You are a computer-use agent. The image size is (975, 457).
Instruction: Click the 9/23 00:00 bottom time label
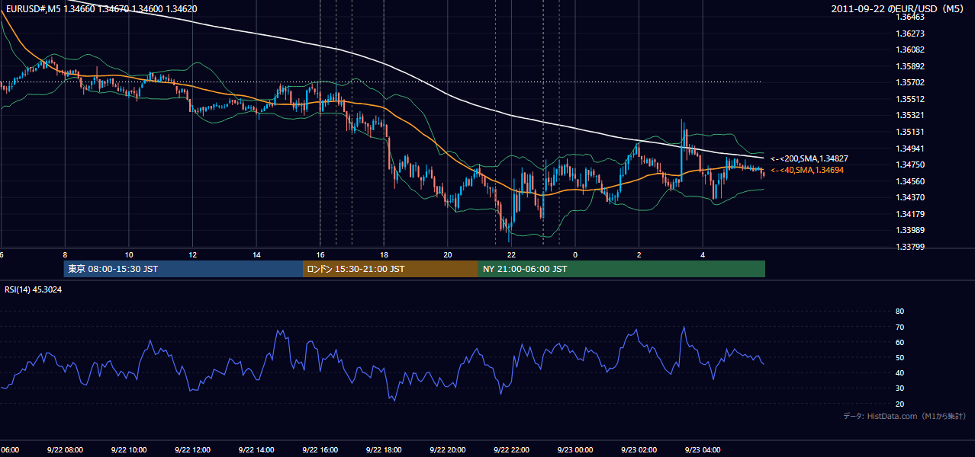coord(574,450)
